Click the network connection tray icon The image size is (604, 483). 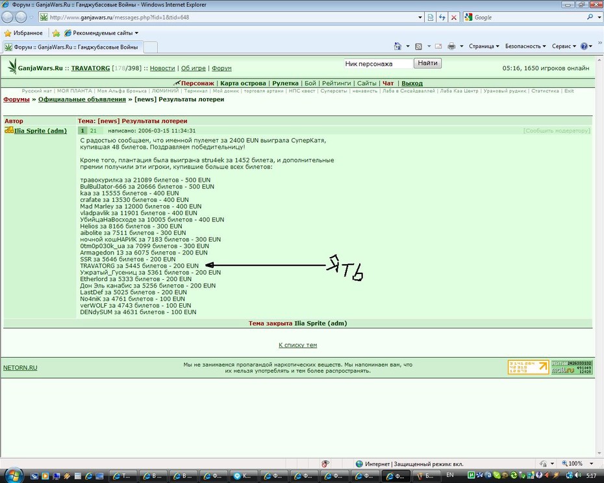coord(571,475)
